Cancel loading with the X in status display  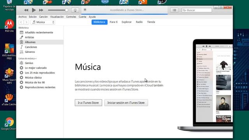click(x=85, y=10)
